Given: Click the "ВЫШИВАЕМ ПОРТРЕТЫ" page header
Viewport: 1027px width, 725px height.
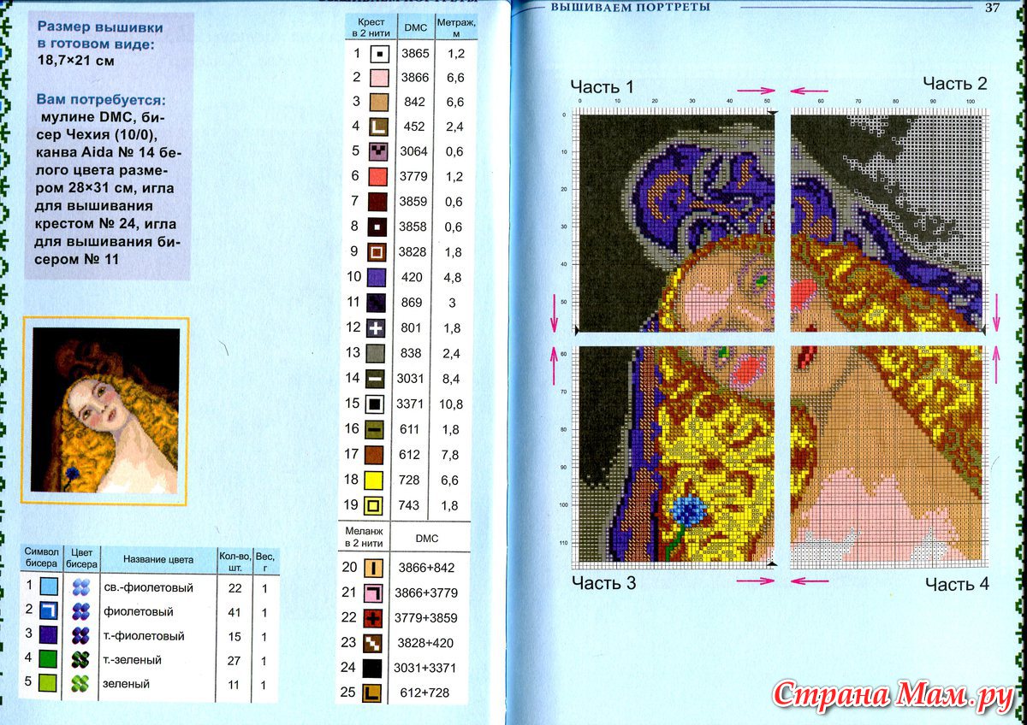Looking at the screenshot, I should point(631,7).
